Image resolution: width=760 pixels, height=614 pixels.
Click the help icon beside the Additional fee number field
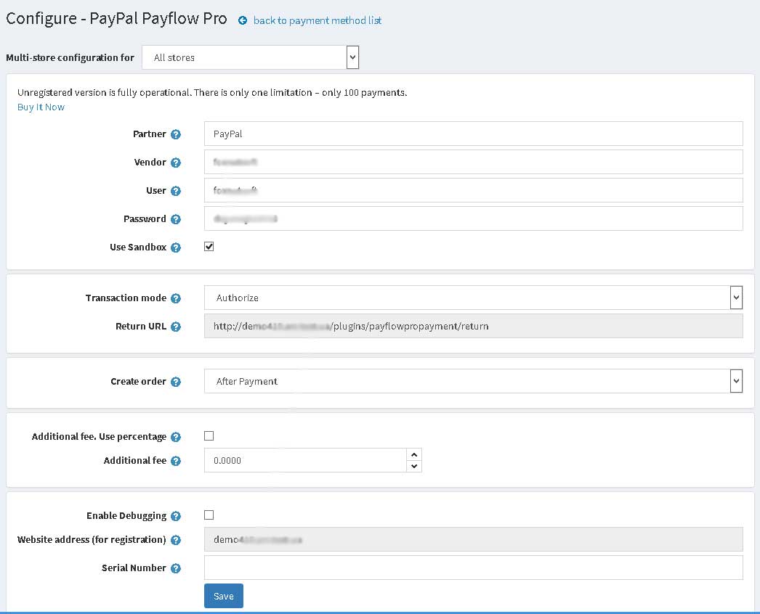pyautogui.click(x=176, y=460)
